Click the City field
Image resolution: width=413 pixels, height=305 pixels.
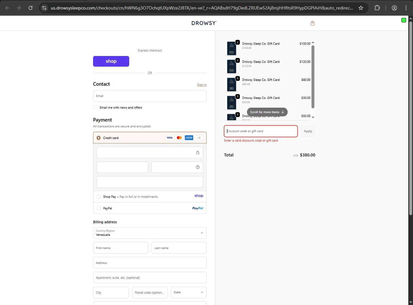pyautogui.click(x=111, y=292)
